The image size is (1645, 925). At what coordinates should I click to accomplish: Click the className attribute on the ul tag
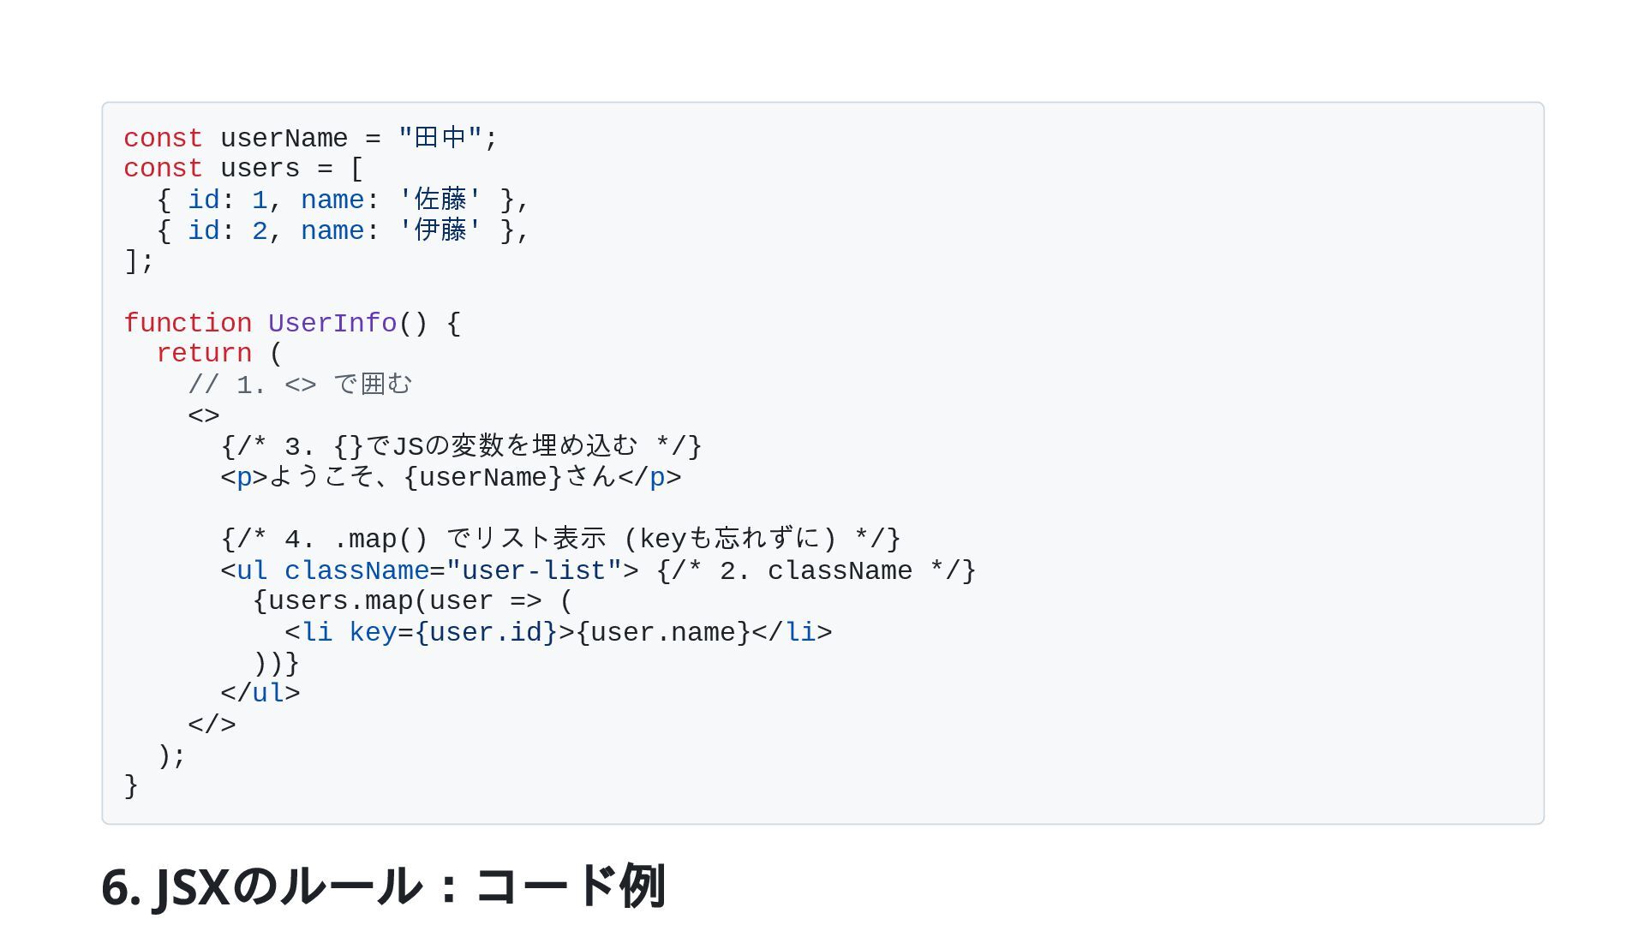[x=356, y=571]
